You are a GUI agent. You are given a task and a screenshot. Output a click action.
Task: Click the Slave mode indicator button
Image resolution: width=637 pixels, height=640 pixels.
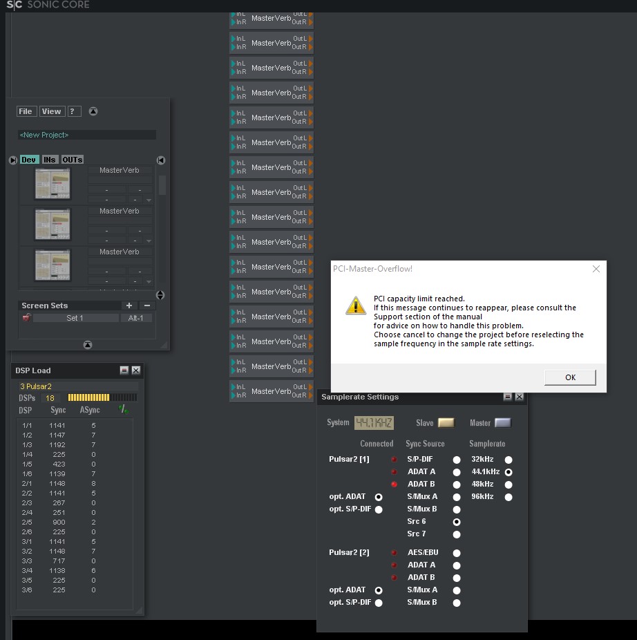pyautogui.click(x=446, y=423)
